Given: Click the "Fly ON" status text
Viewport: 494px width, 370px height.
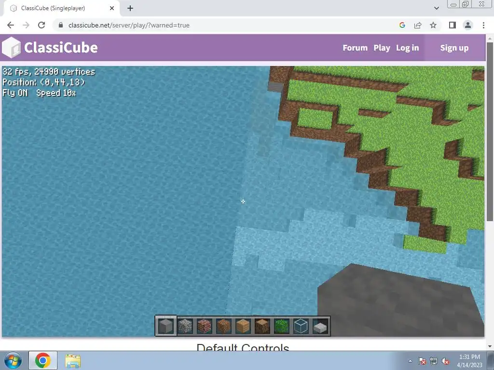Looking at the screenshot, I should pyautogui.click(x=15, y=93).
